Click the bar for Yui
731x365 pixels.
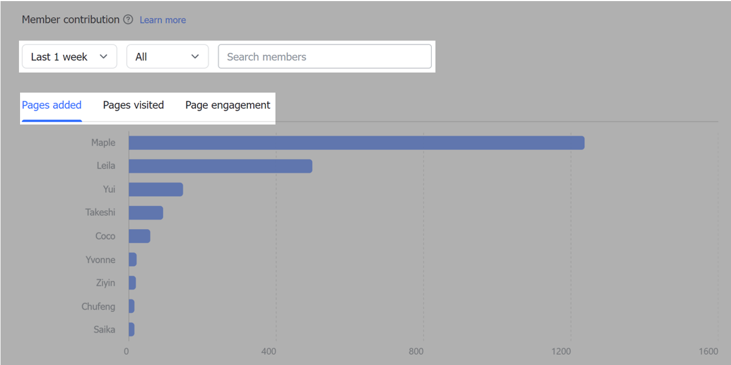[x=156, y=189]
